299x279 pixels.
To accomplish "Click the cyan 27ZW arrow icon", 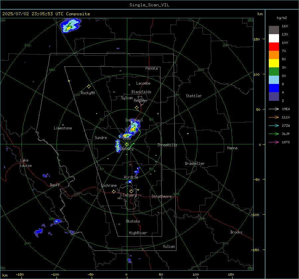I will tap(274, 125).
